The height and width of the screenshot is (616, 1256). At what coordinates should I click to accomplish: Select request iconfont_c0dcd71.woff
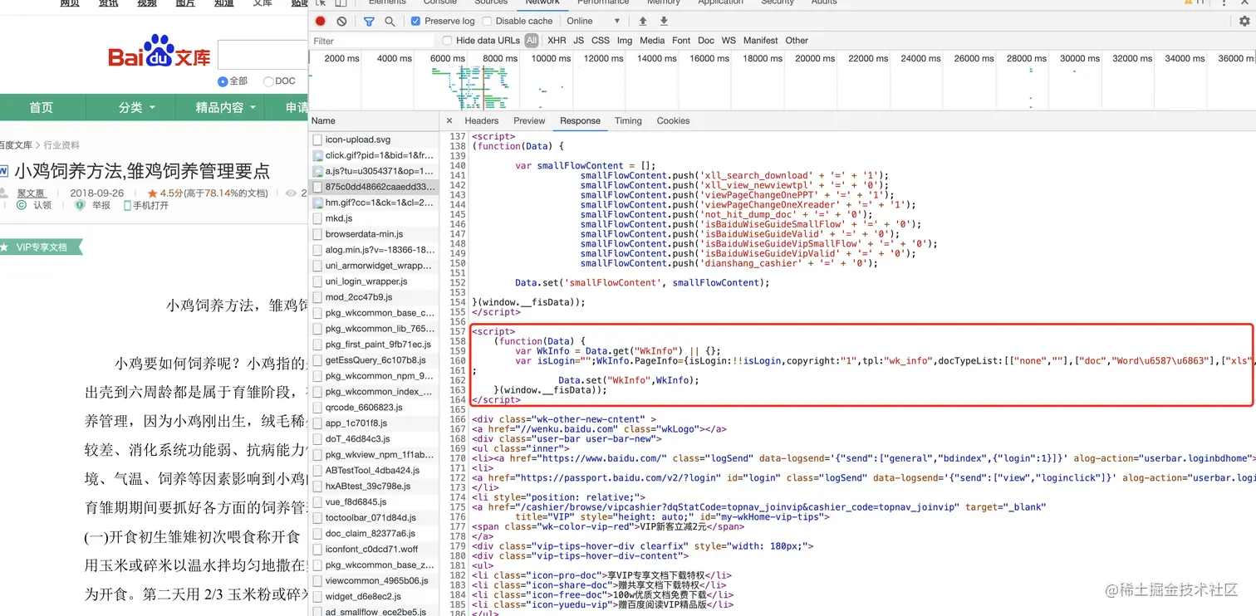[x=374, y=550]
